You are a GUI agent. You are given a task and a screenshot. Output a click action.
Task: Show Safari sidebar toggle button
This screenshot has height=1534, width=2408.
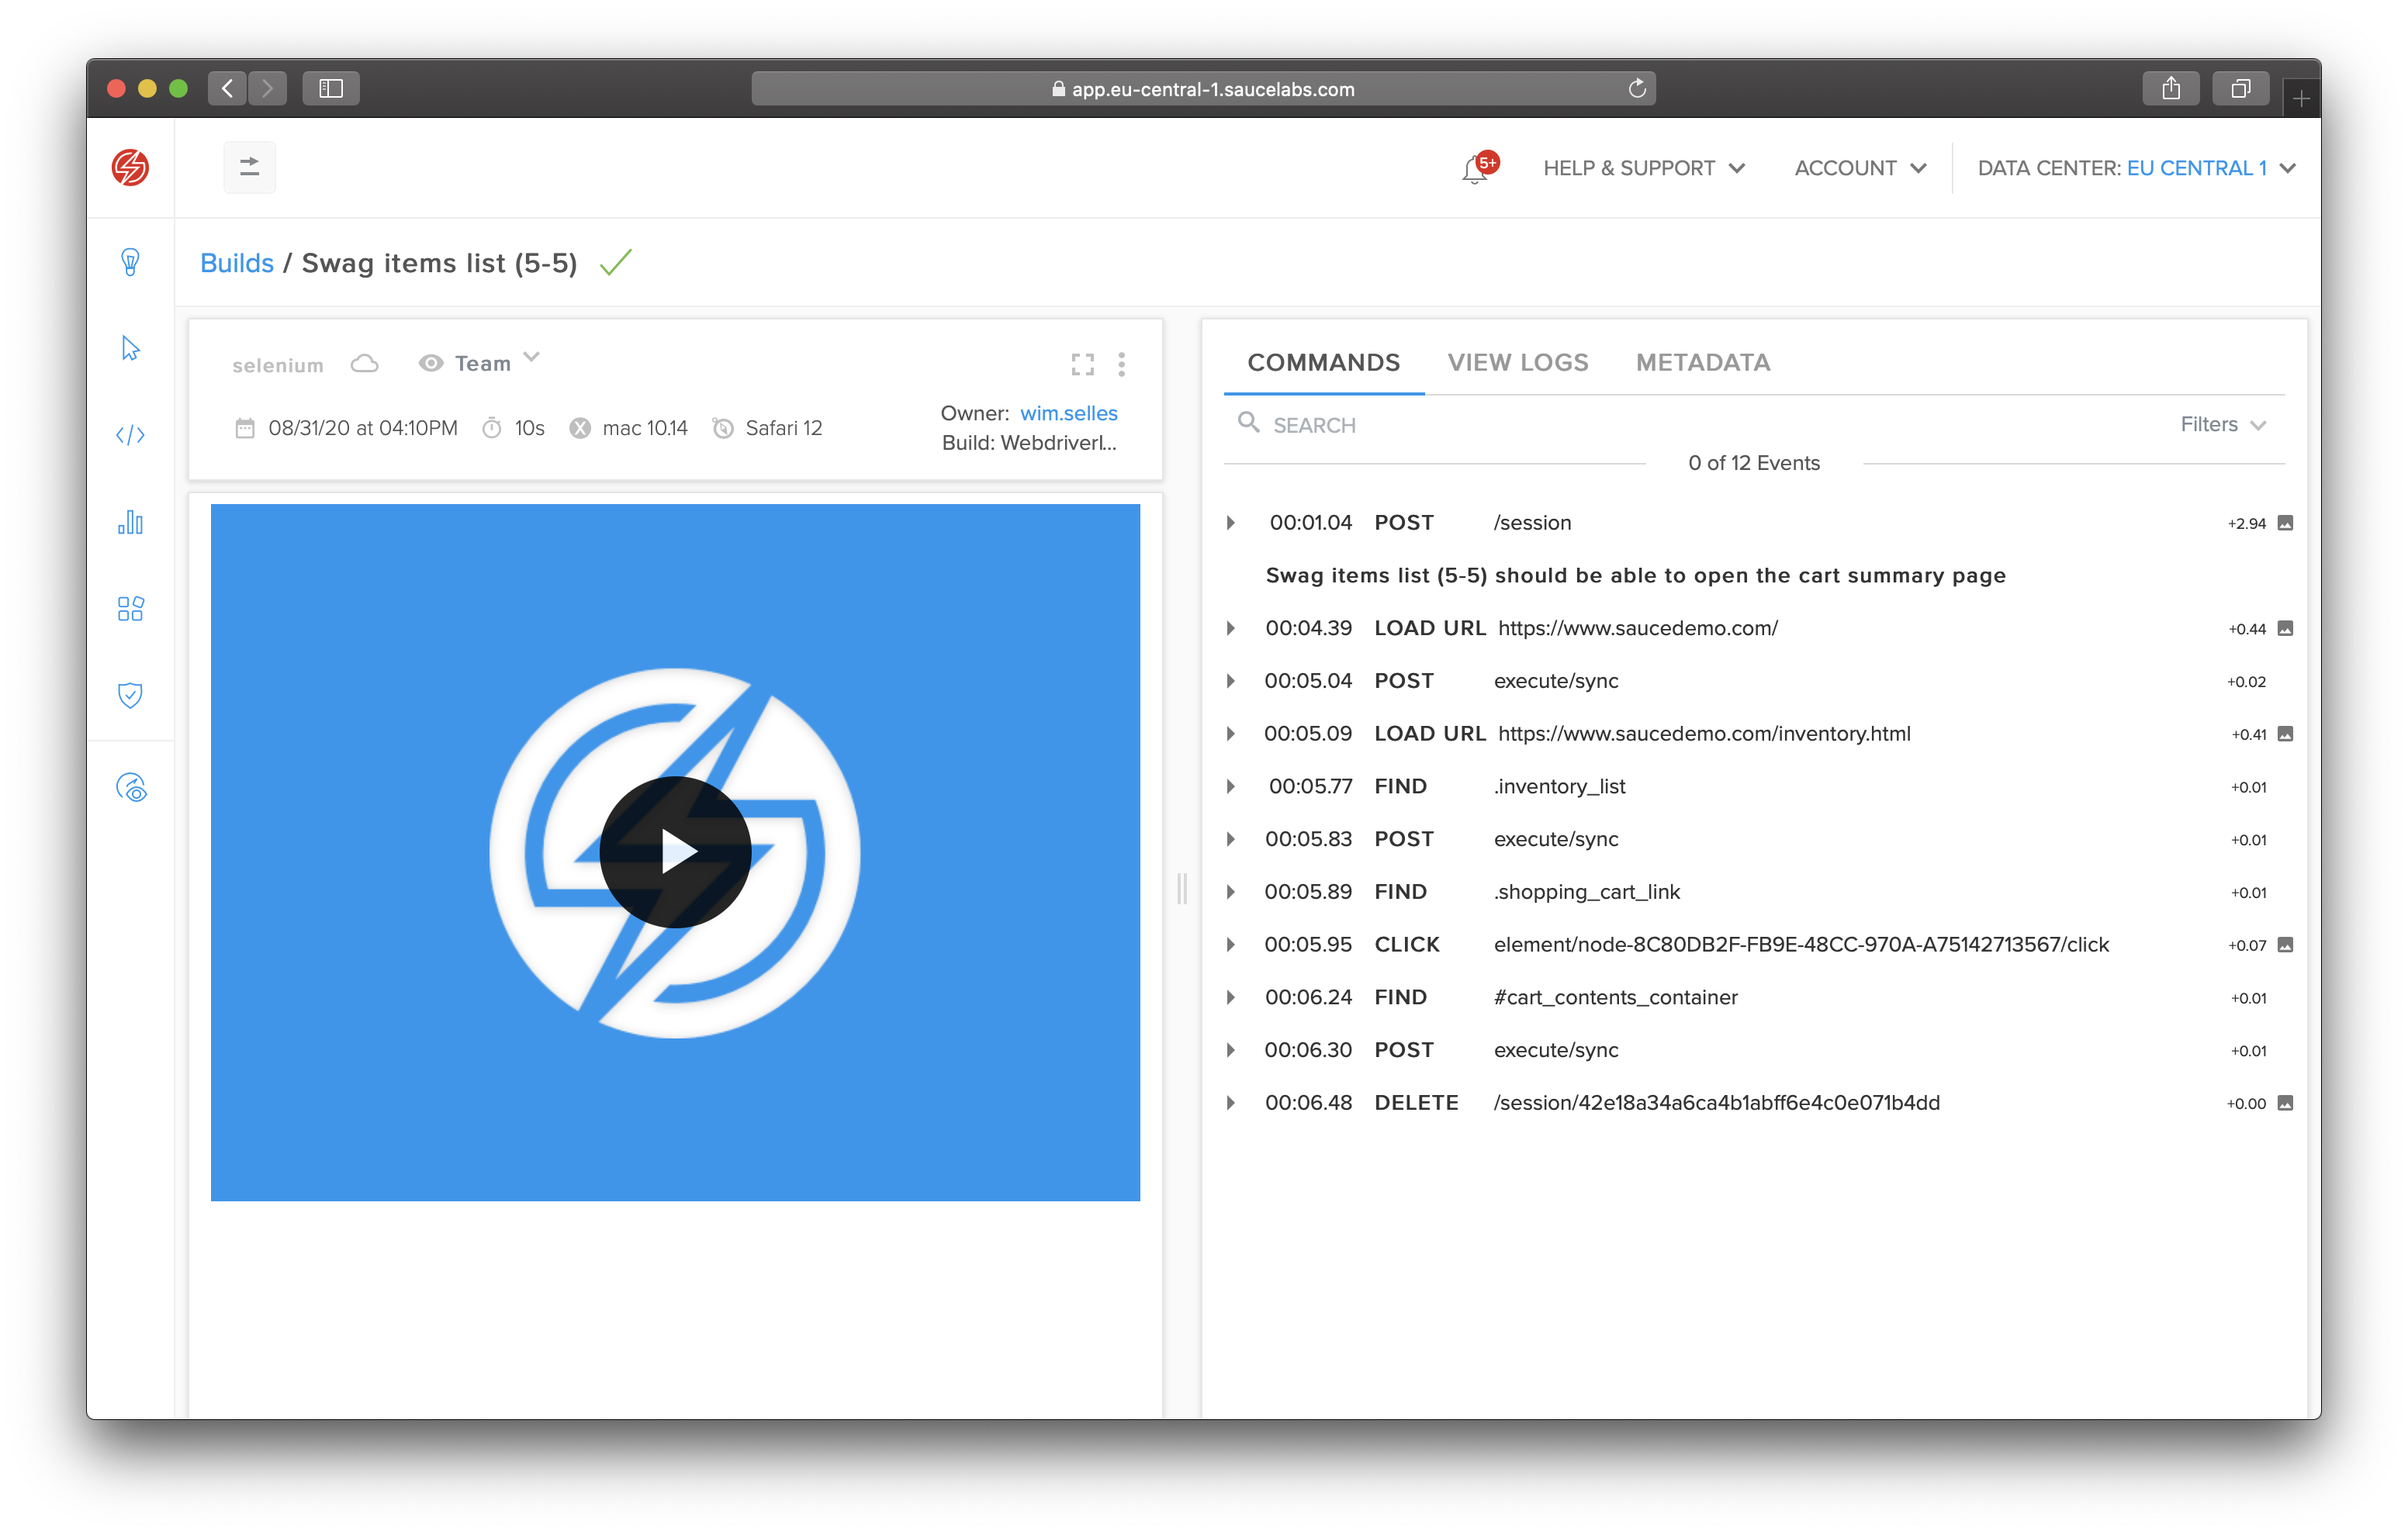(x=331, y=89)
